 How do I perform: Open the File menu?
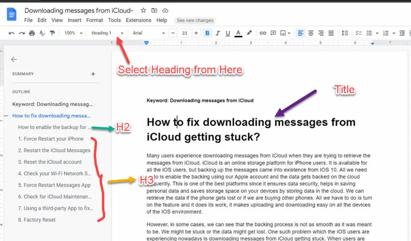(28, 20)
